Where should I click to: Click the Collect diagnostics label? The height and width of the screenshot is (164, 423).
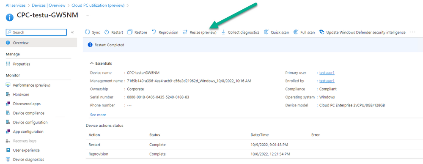point(244,33)
